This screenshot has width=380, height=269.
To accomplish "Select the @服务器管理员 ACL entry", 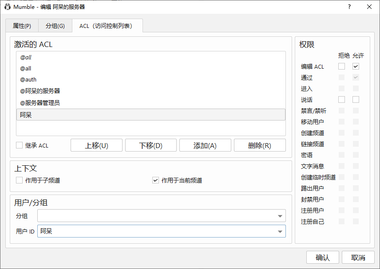I will coord(40,103).
